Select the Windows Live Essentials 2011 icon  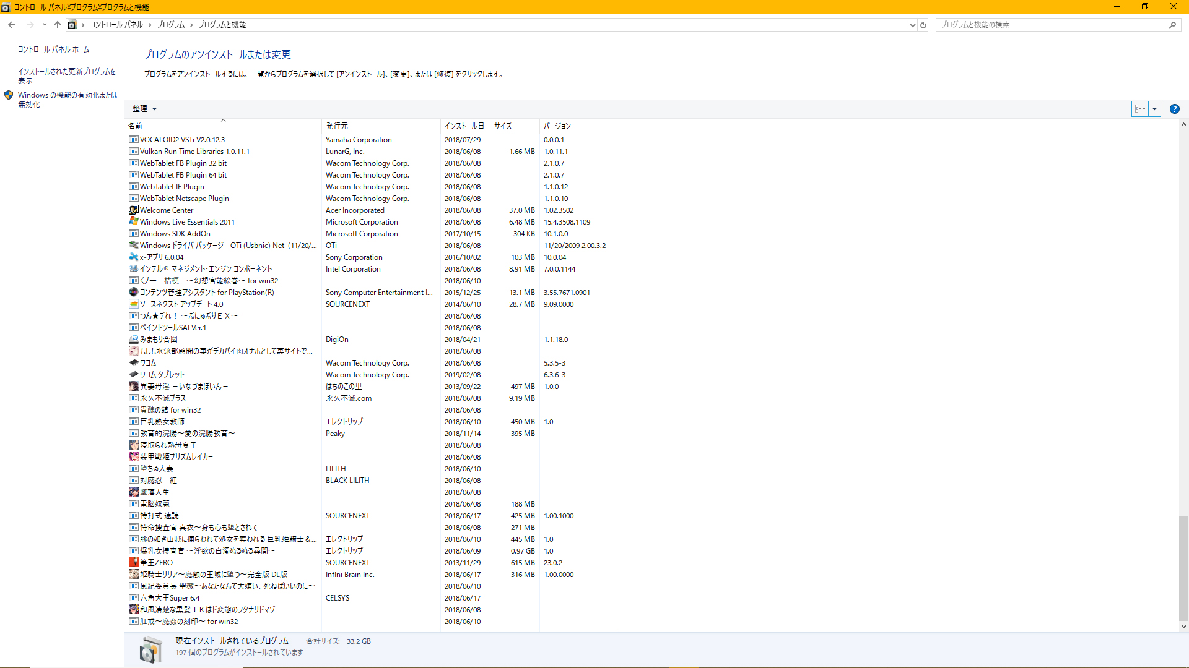(x=134, y=221)
